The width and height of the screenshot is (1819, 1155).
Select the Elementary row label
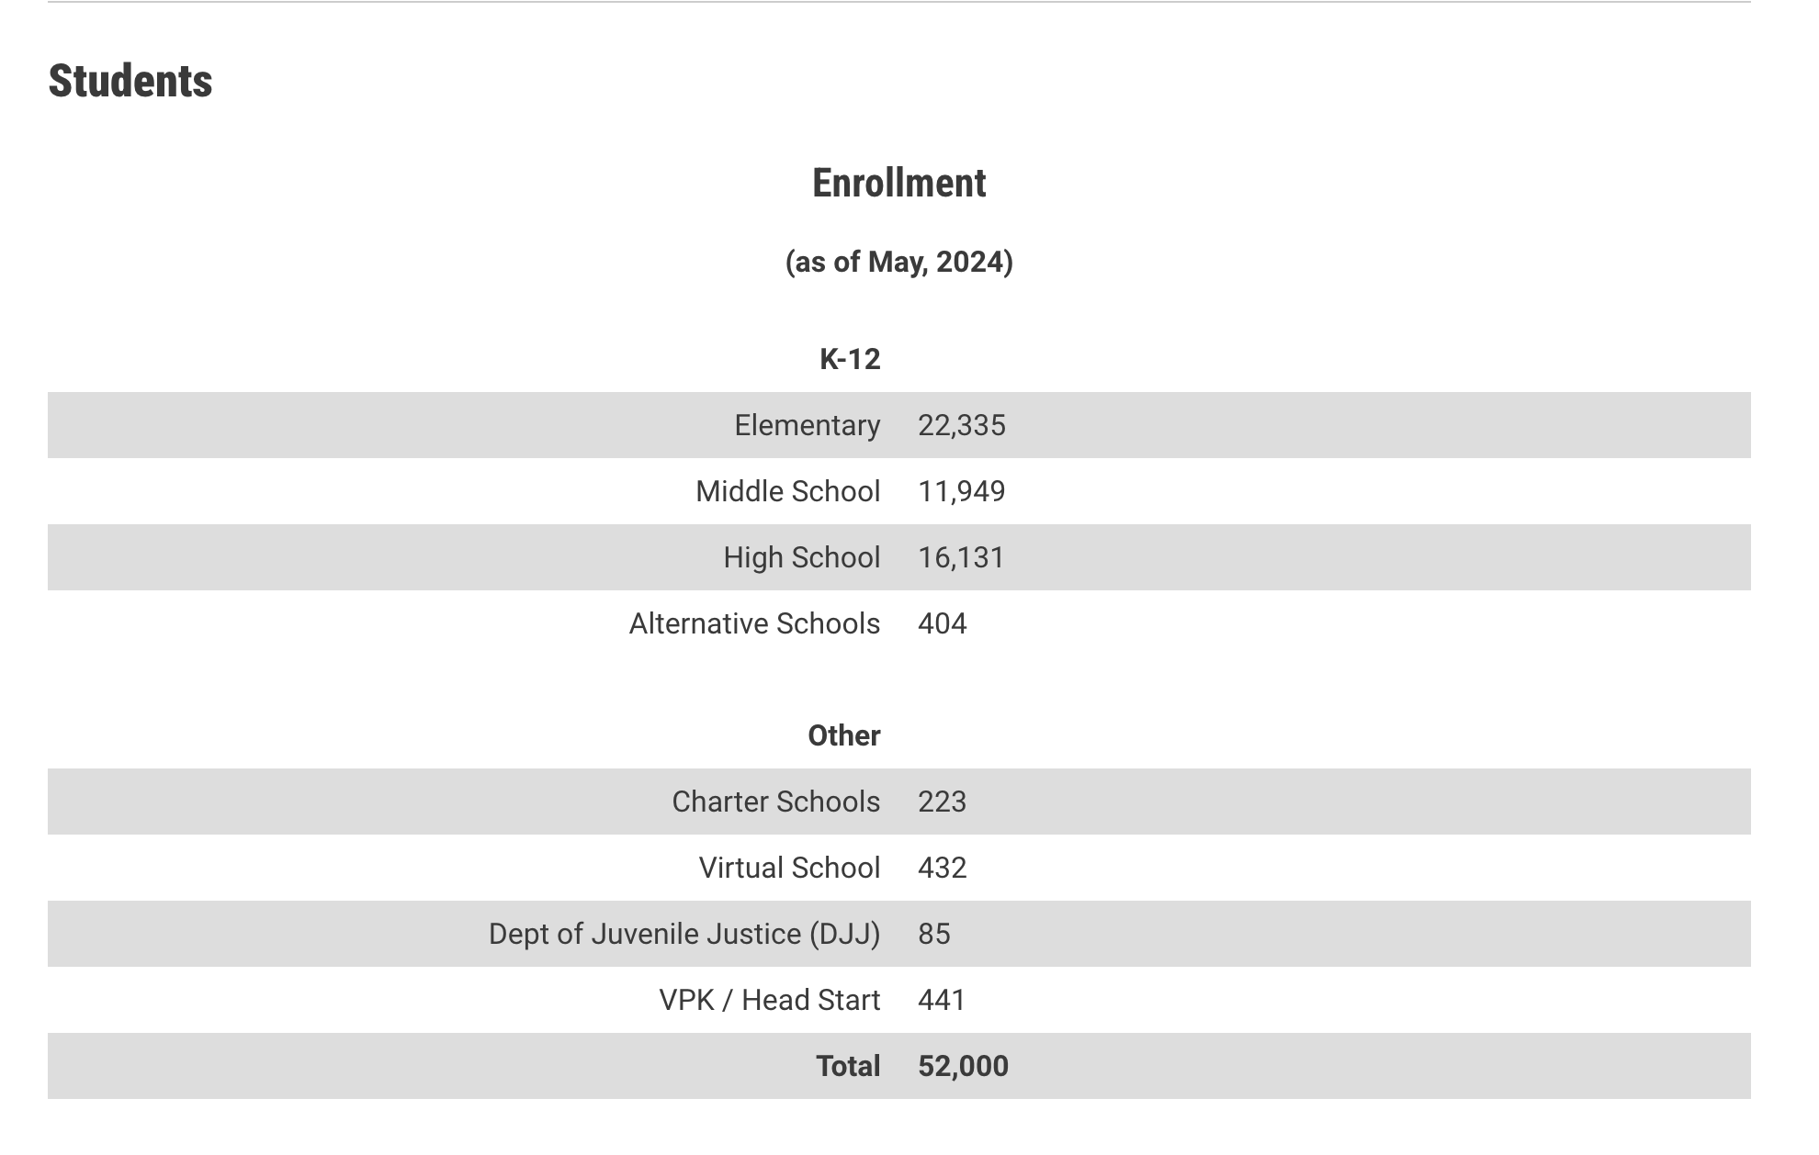tap(807, 425)
